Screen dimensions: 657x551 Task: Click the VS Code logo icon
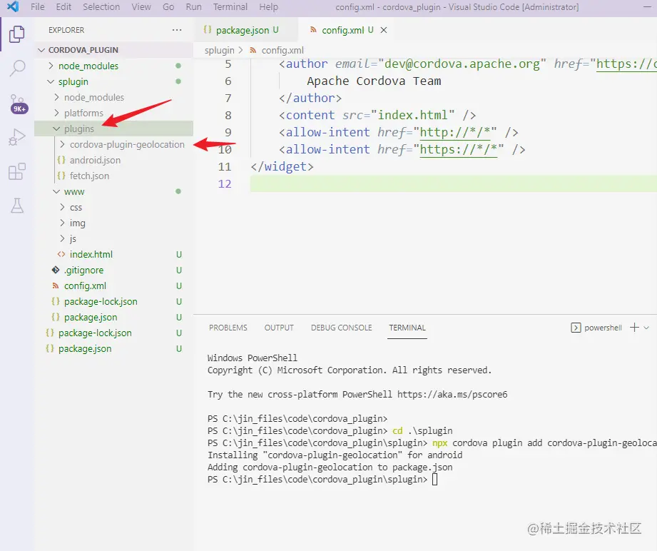pos(13,6)
